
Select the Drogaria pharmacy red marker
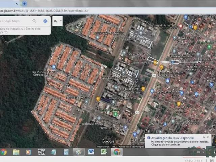(181, 26)
